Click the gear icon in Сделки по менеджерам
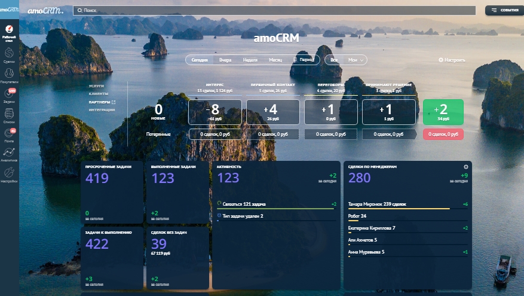The height and width of the screenshot is (296, 524). [466, 167]
